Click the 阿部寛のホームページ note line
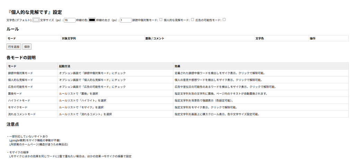355x166 pixels. click(38, 144)
